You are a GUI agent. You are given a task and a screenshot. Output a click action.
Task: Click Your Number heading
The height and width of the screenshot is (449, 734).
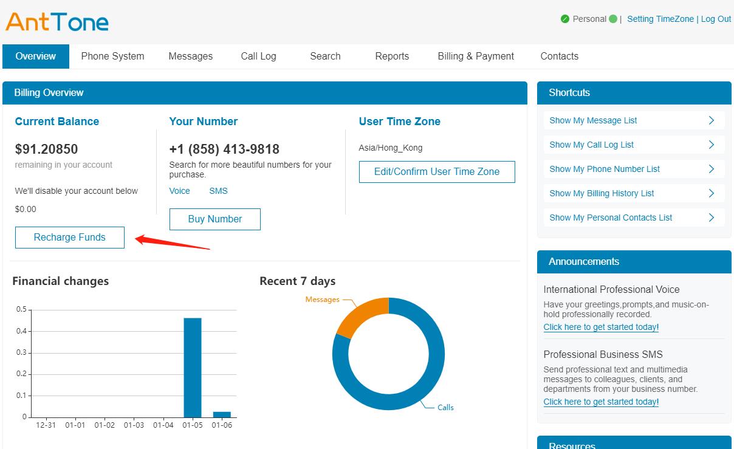click(x=204, y=122)
